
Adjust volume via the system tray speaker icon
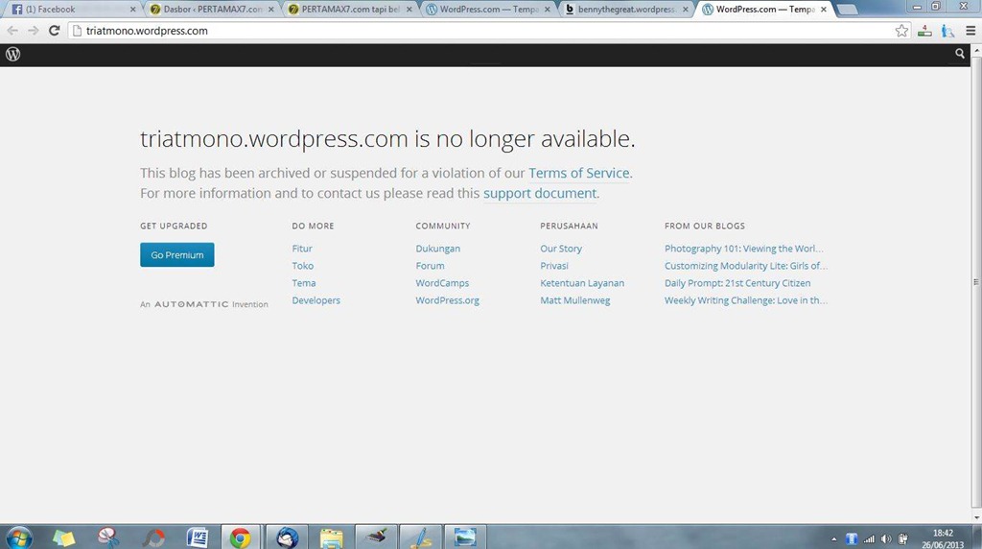coord(885,538)
